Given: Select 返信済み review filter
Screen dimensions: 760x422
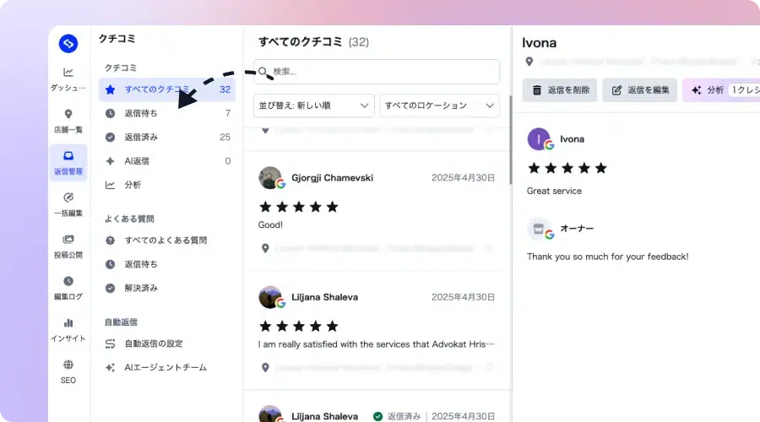Looking at the screenshot, I should click(167, 137).
